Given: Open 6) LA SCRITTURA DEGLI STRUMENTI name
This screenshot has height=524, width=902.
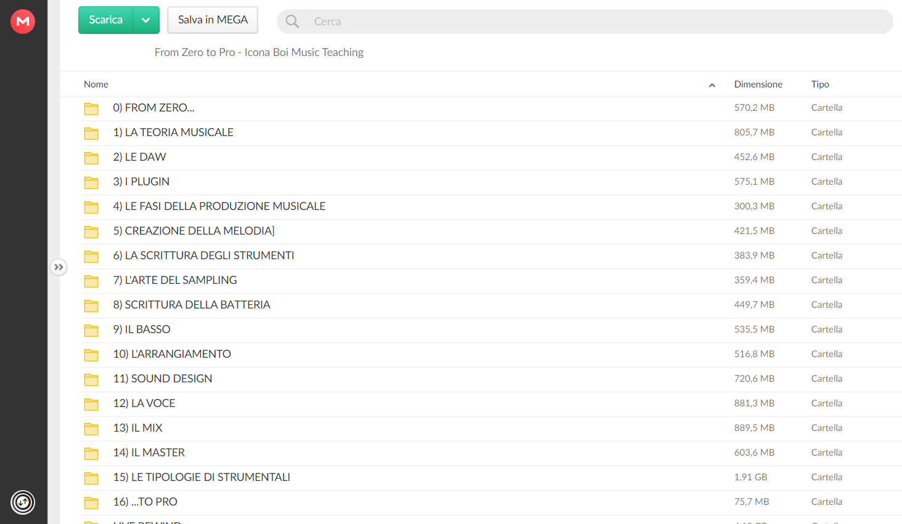Looking at the screenshot, I should point(203,256).
